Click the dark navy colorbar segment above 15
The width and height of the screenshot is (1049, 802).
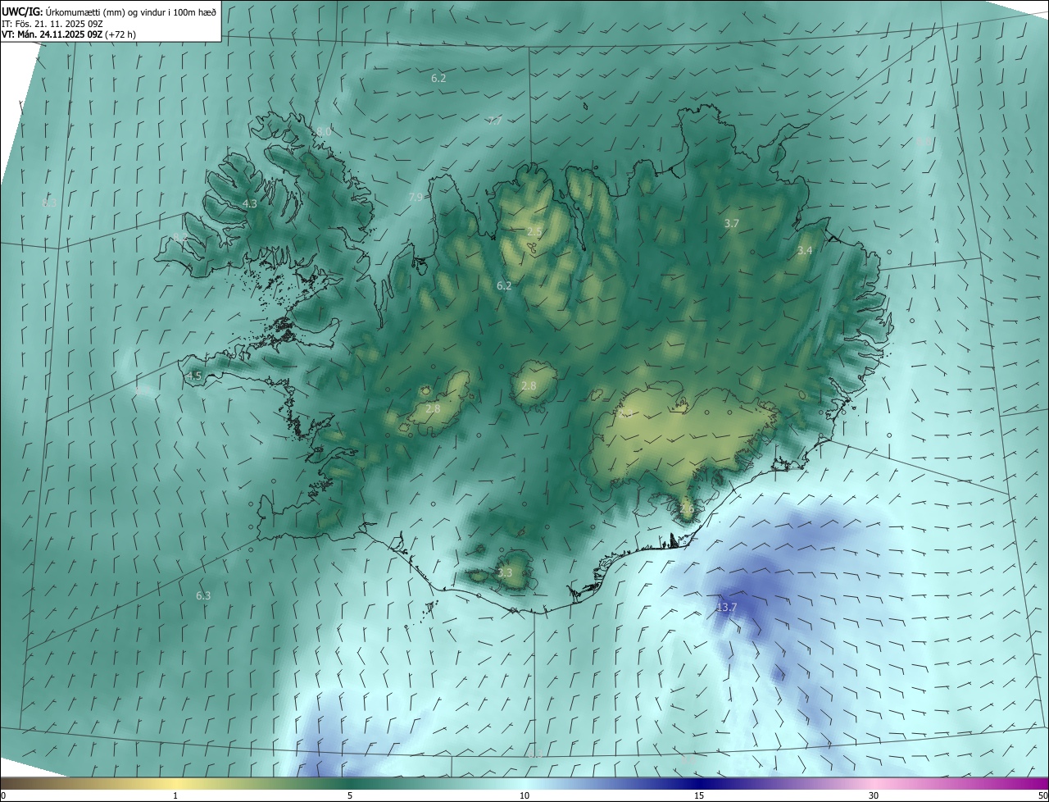699,783
